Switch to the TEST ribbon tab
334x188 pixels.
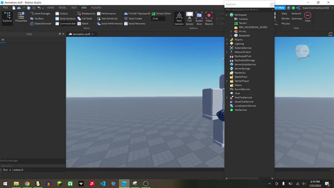point(74,8)
